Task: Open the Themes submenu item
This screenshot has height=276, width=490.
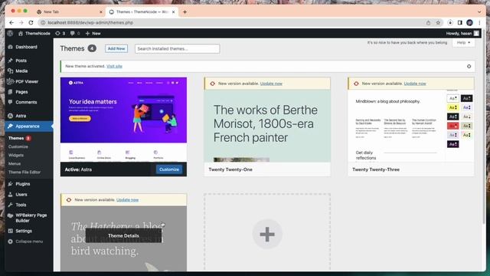Action: 16,138
